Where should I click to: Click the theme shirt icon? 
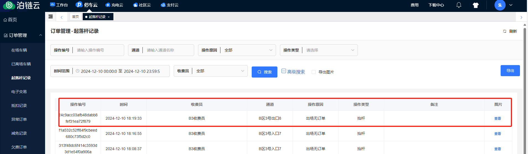[476, 5]
